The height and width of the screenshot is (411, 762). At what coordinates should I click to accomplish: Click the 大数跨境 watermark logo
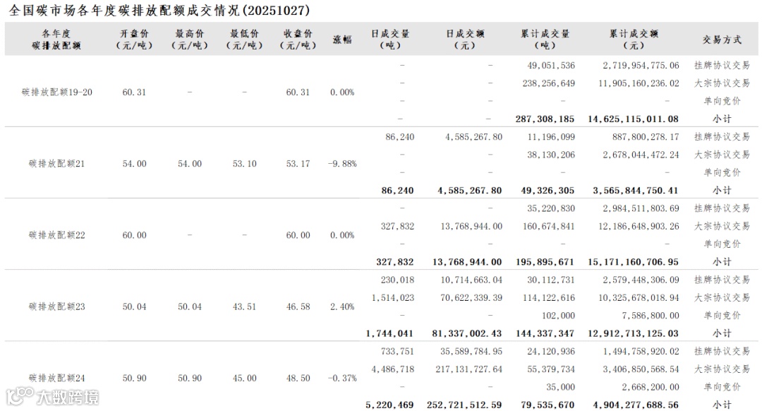52,397
